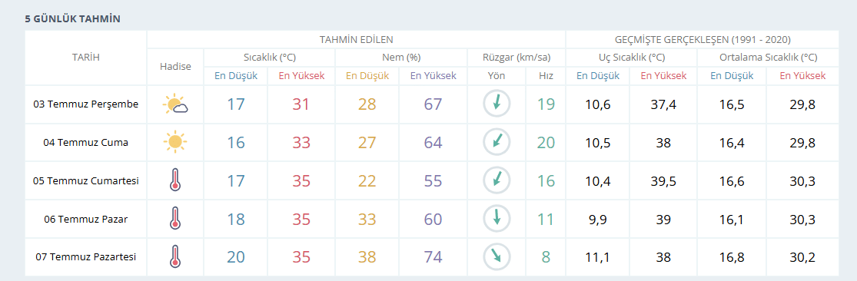This screenshot has width=857, height=281.
Task: Click the thermometer icon for 07 Temmuz Pazartesi
Action: pos(175,257)
